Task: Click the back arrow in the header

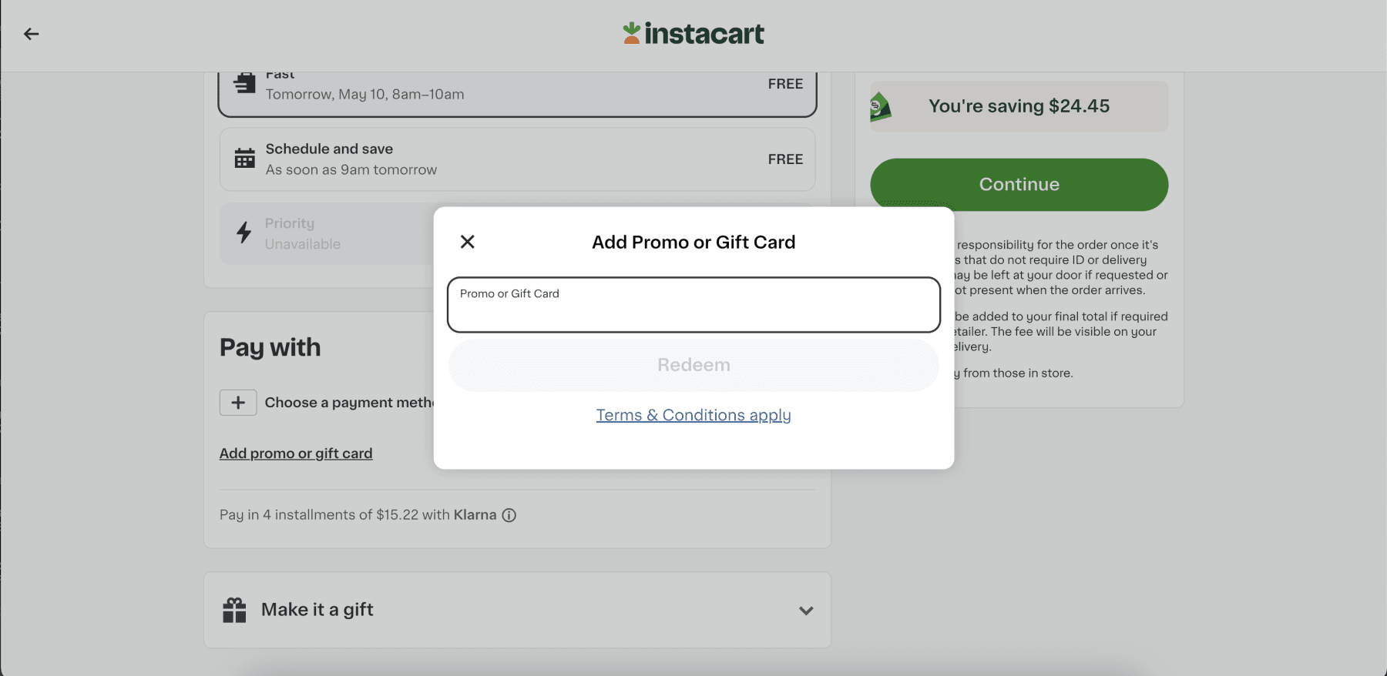Action: (x=31, y=34)
